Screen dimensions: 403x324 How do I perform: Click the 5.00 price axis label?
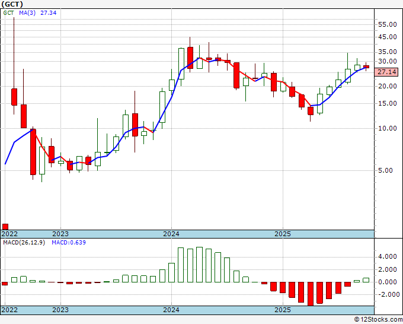(386, 170)
